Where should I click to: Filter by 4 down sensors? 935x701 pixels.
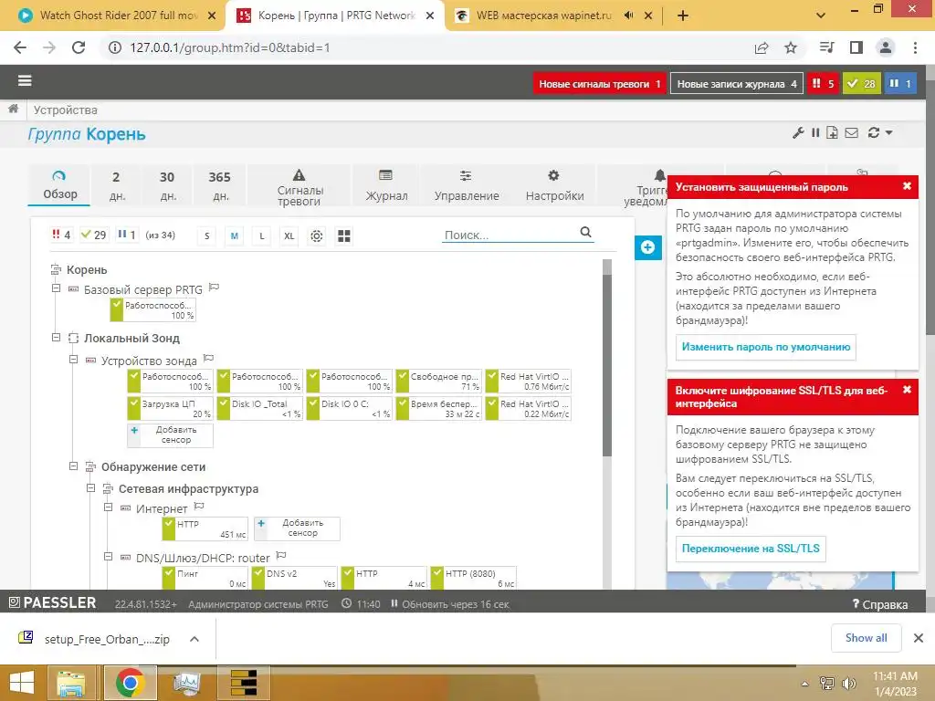click(x=61, y=235)
